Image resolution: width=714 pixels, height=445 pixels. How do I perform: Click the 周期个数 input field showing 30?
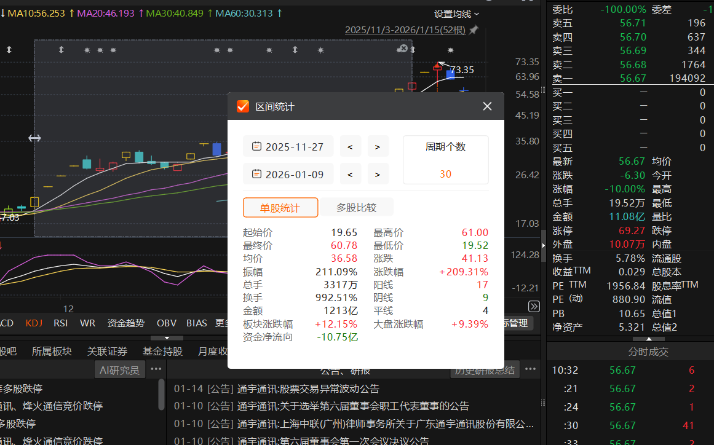point(445,173)
